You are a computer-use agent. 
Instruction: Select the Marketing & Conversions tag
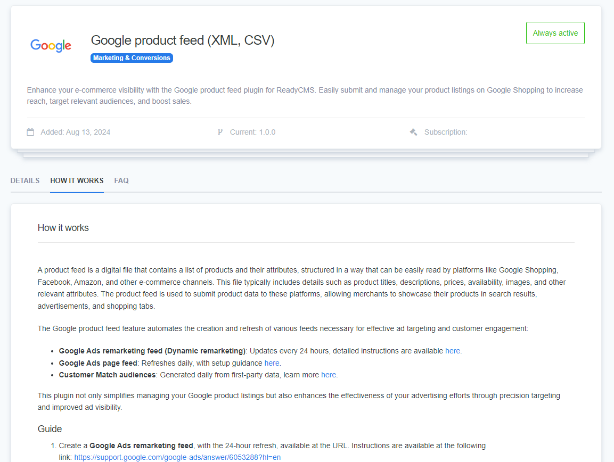132,58
